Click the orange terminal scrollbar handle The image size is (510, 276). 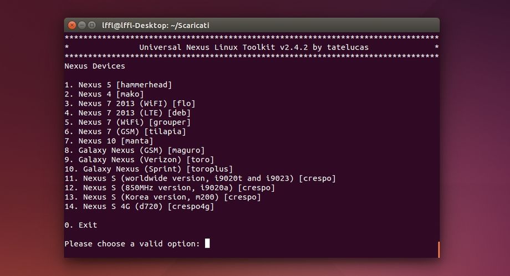[x=438, y=249]
